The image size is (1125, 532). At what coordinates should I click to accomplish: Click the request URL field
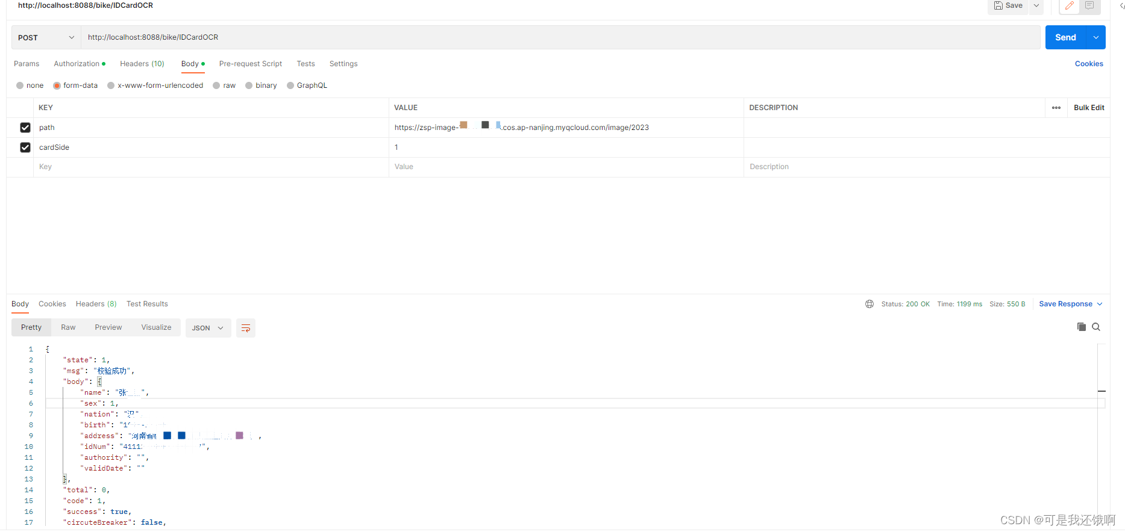click(560, 37)
